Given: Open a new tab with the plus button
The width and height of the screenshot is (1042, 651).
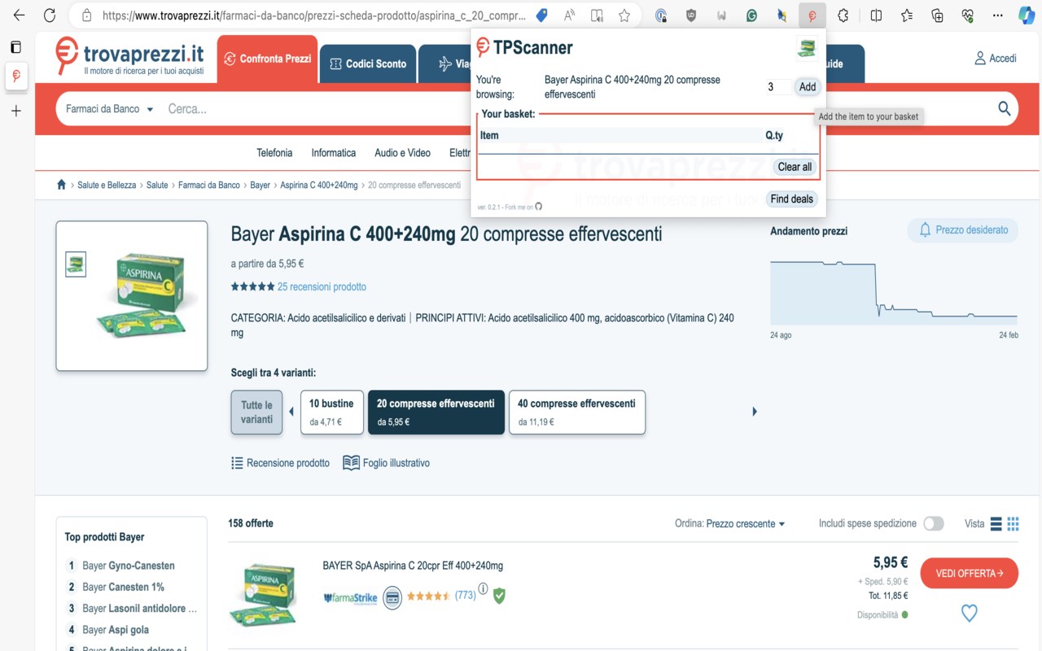Looking at the screenshot, I should [15, 111].
